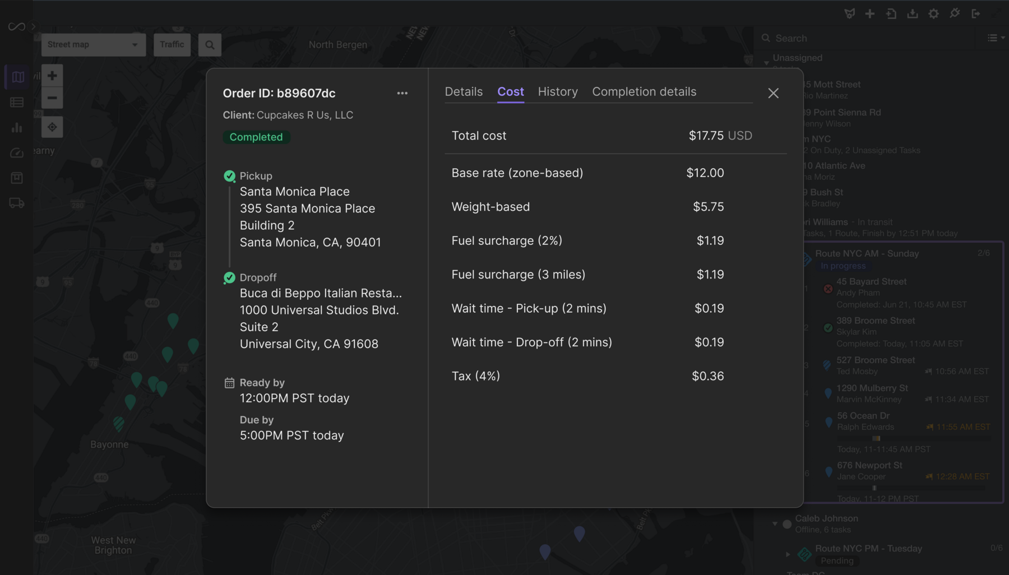The image size is (1009, 575).
Task: Click the plus add icon in top toolbar
Action: tap(870, 13)
